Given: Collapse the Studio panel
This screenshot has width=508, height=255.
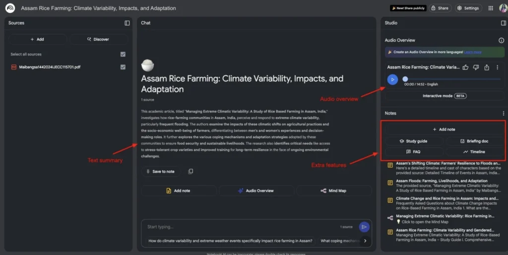Looking at the screenshot, I should (x=503, y=23).
